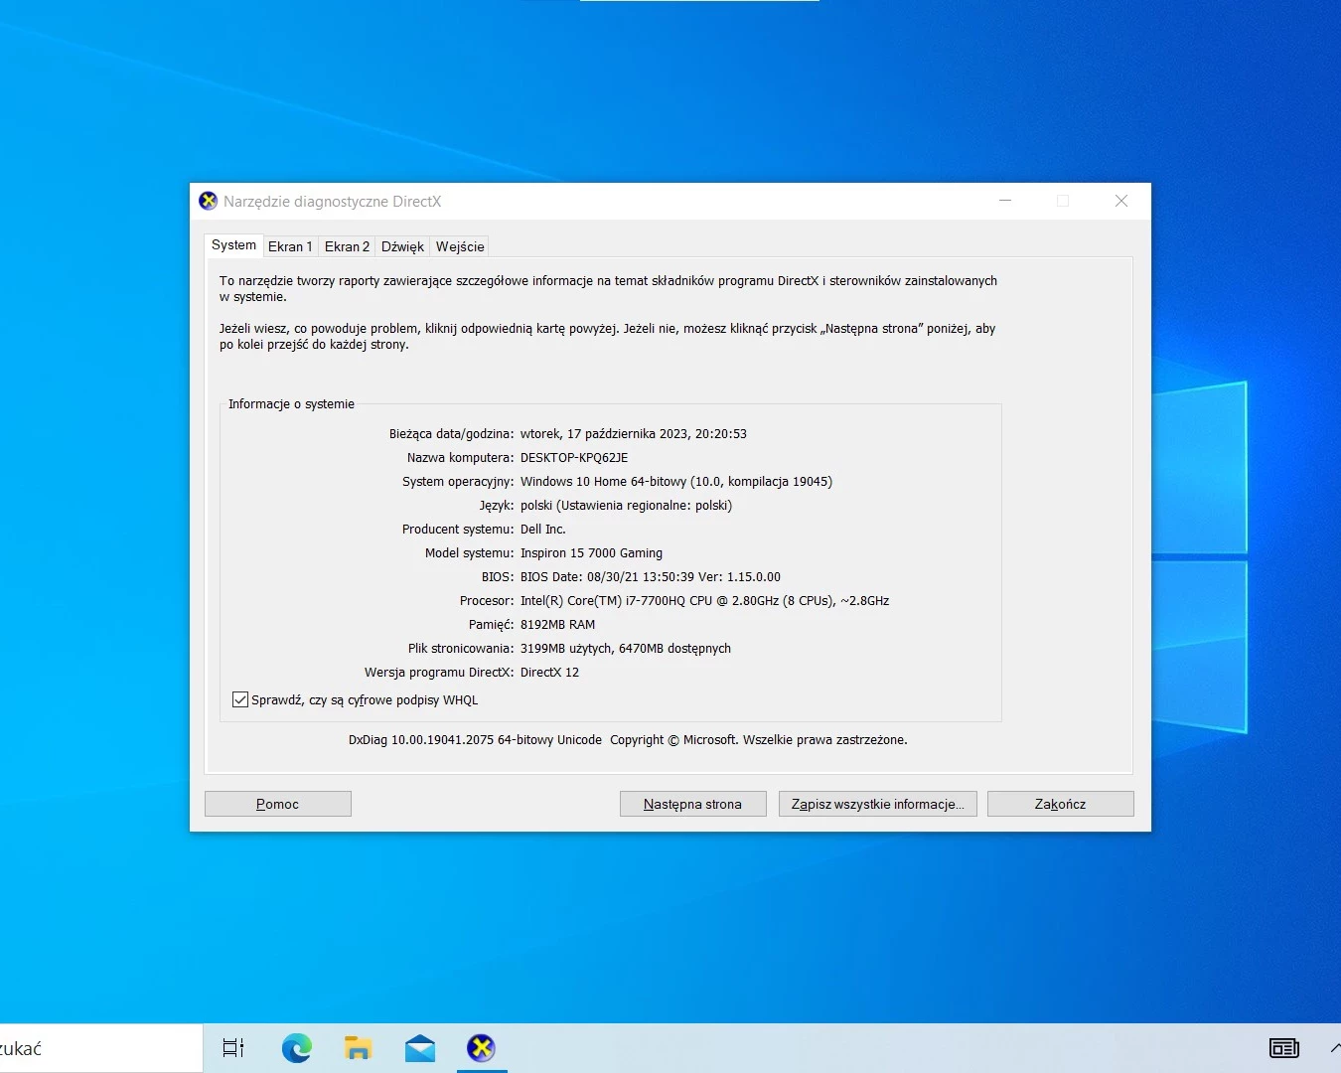The height and width of the screenshot is (1073, 1341).
Task: Expand hidden system tray icons chevron
Action: (1334, 1048)
